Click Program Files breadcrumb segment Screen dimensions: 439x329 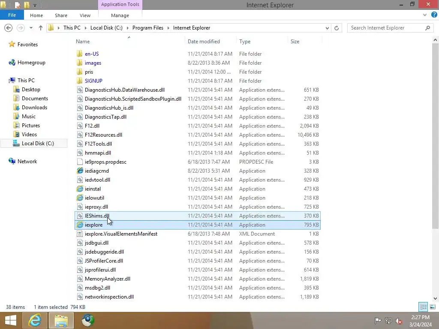point(148,28)
